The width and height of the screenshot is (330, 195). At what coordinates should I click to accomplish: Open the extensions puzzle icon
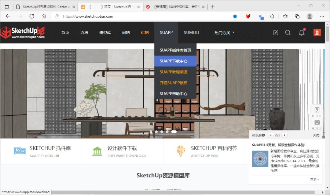(x=272, y=16)
